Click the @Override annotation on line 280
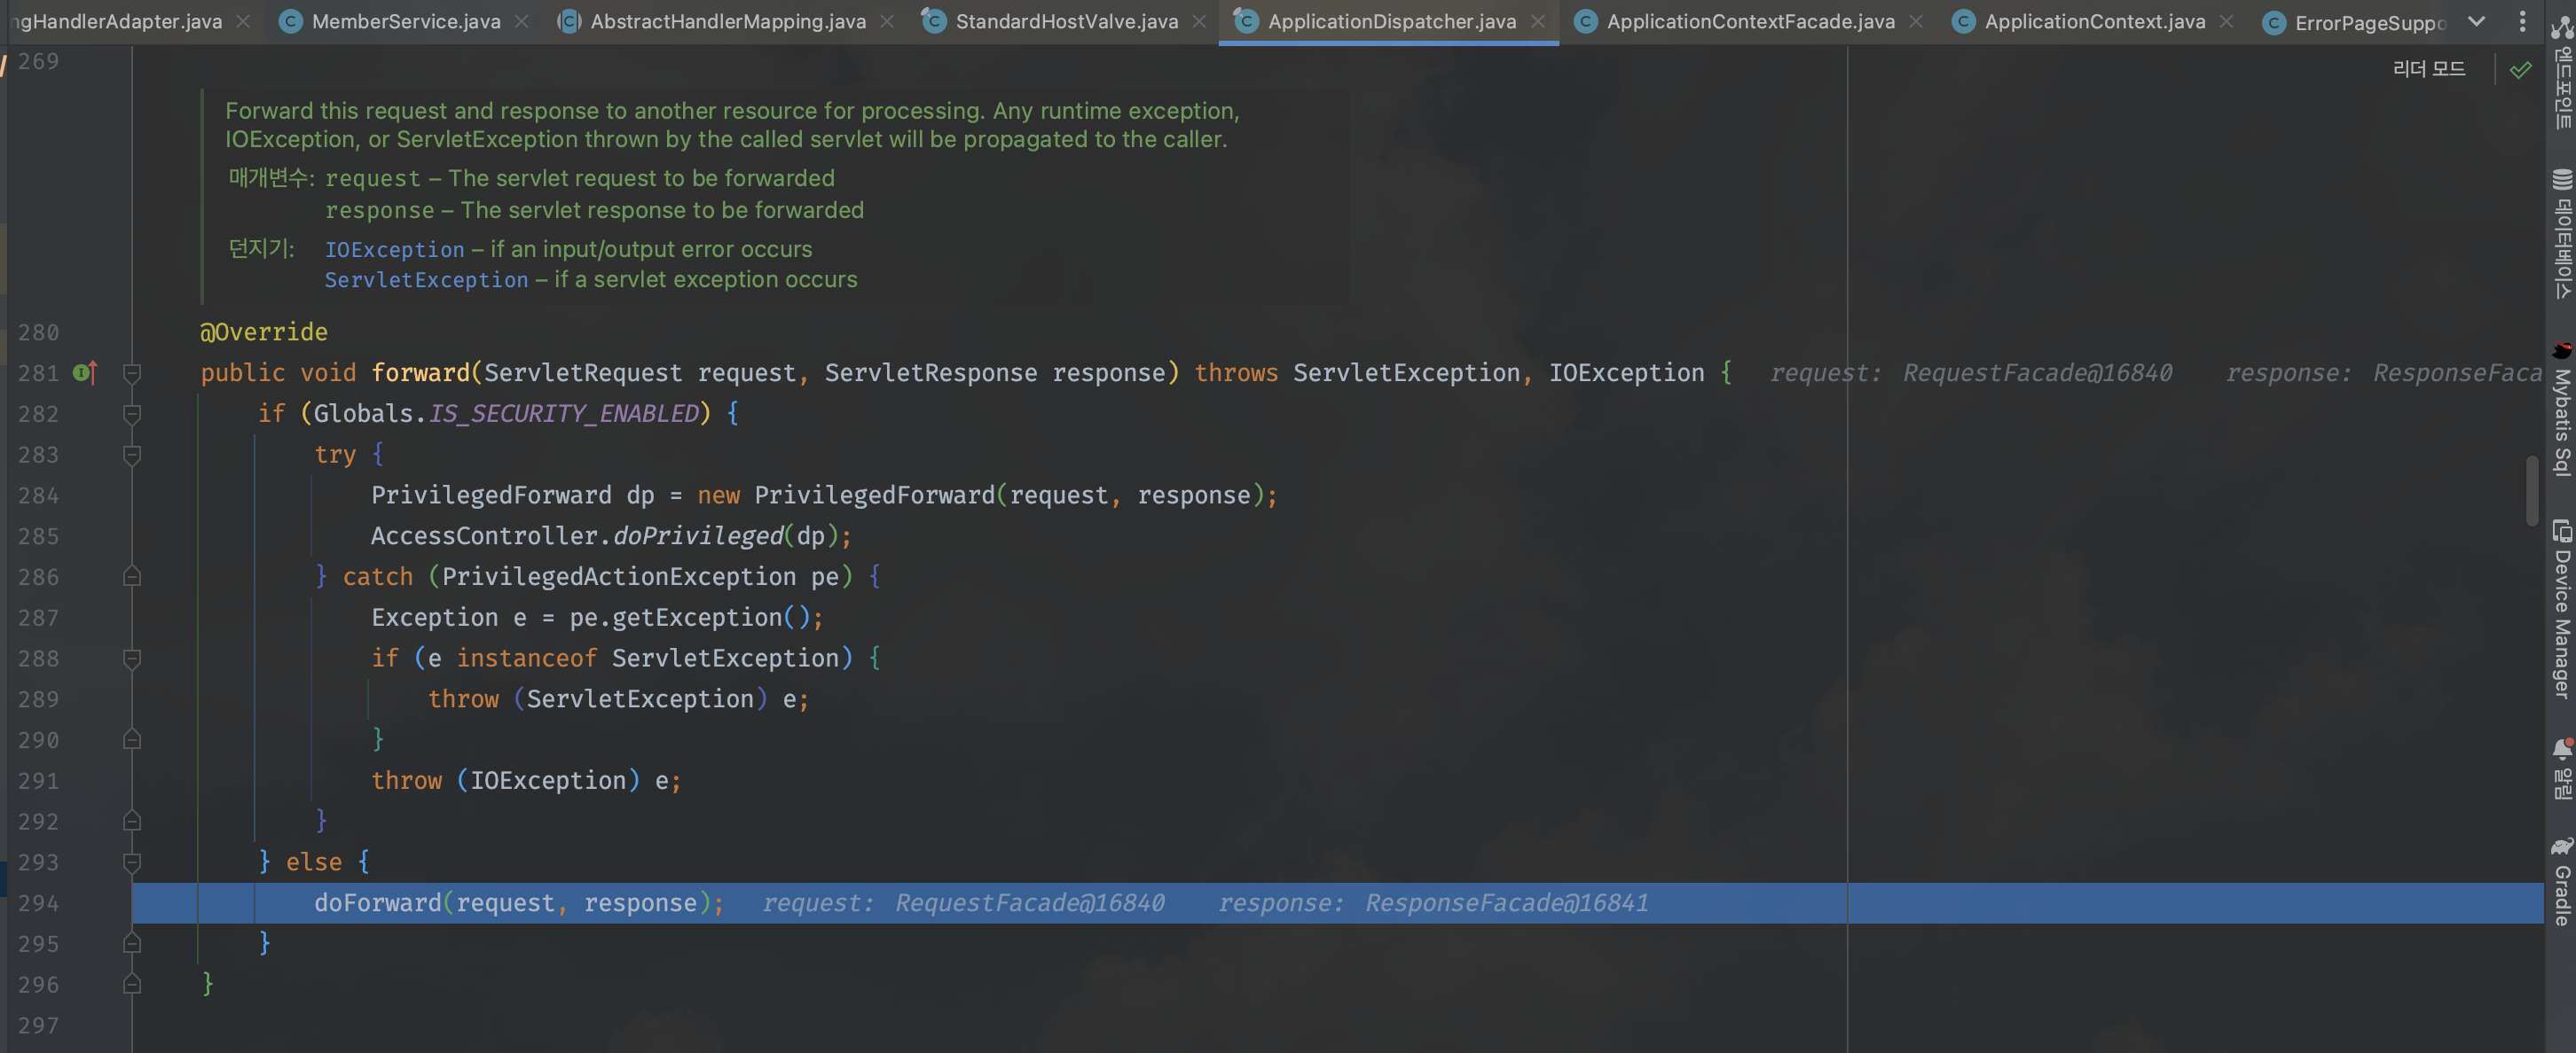The image size is (2576, 1053). pyautogui.click(x=264, y=331)
